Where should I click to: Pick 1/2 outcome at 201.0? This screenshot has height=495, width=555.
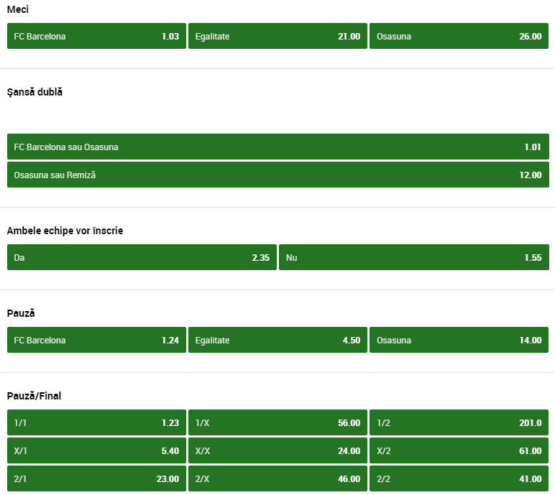pyautogui.click(x=459, y=422)
